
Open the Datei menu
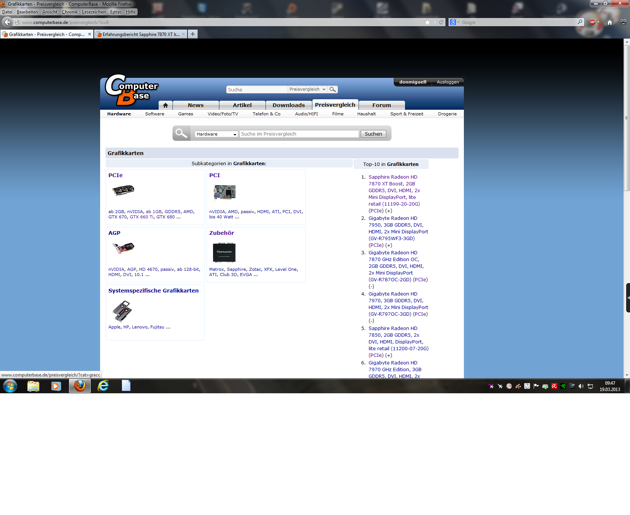click(x=7, y=12)
